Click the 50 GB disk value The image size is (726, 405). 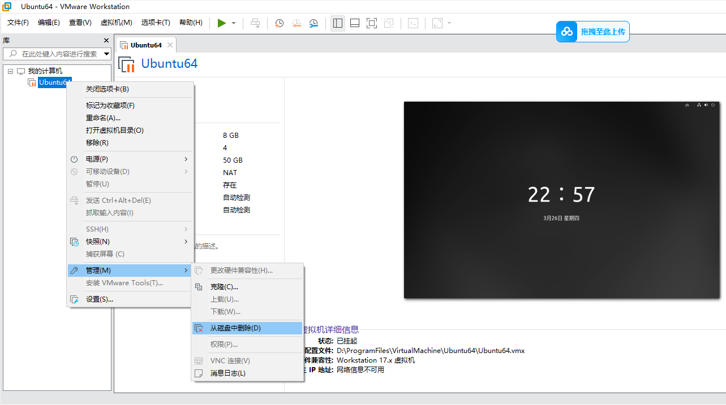[x=233, y=160]
